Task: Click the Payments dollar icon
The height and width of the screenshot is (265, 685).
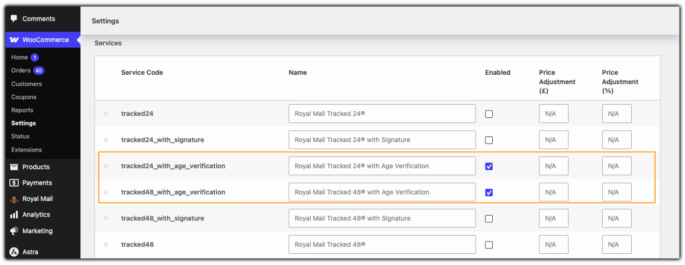Action: coord(14,183)
